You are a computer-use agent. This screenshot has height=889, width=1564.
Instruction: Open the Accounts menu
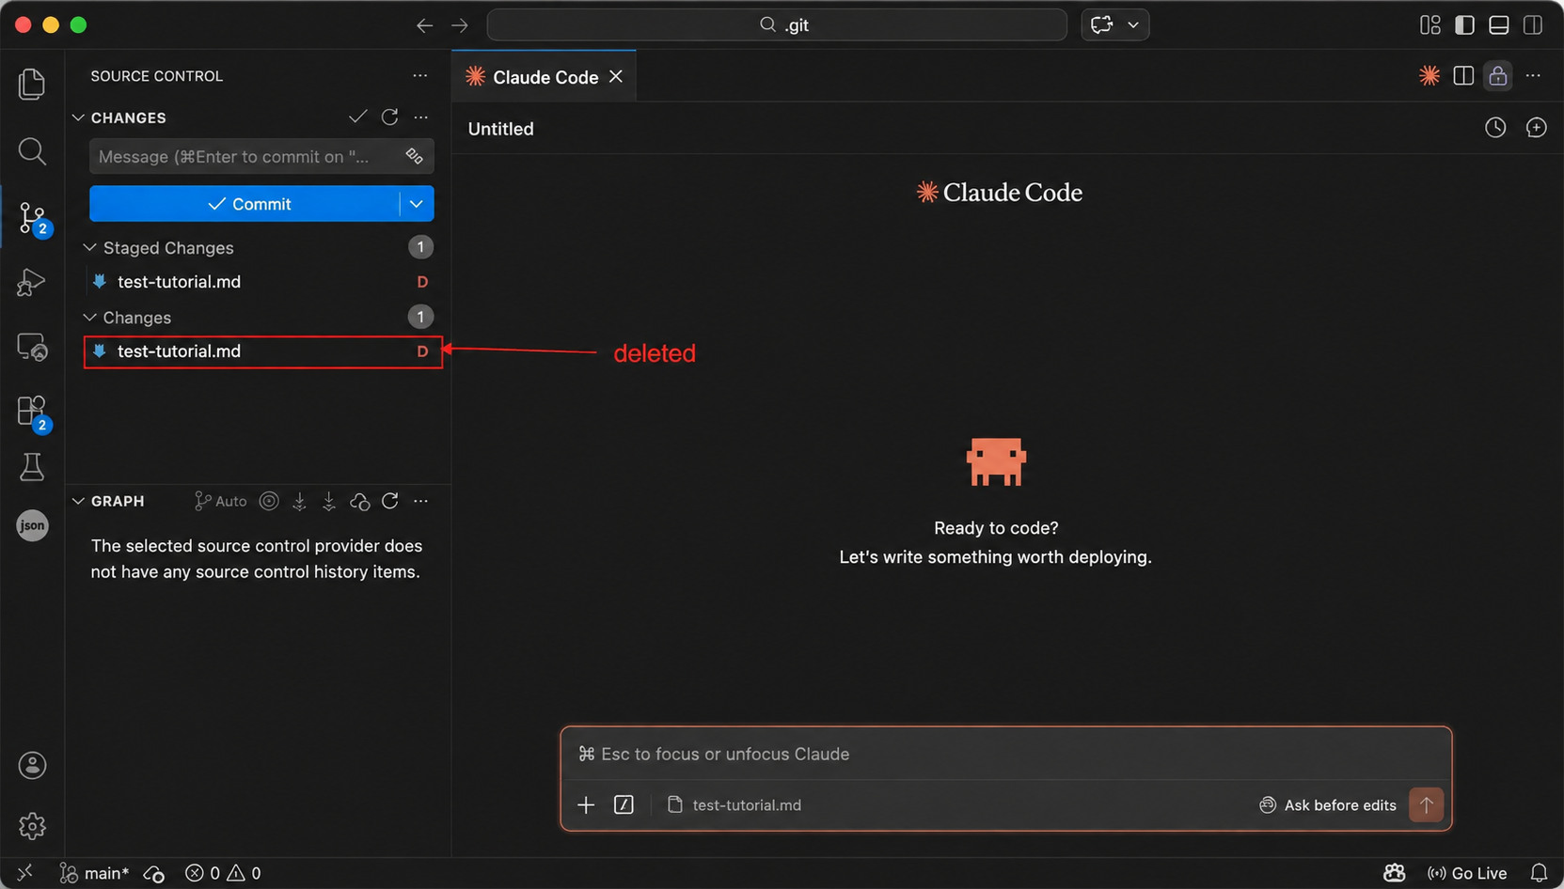pyautogui.click(x=32, y=766)
